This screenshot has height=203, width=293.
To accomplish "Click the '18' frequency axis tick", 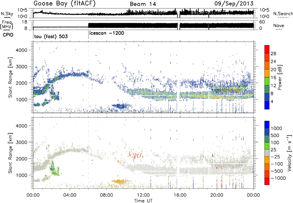I will pyautogui.click(x=25, y=22).
